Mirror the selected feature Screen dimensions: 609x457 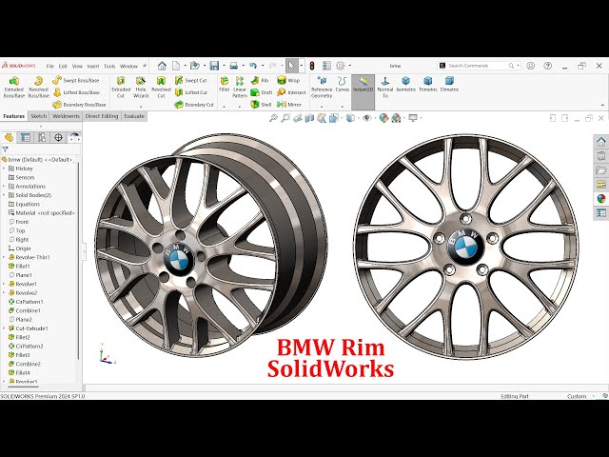(x=289, y=105)
